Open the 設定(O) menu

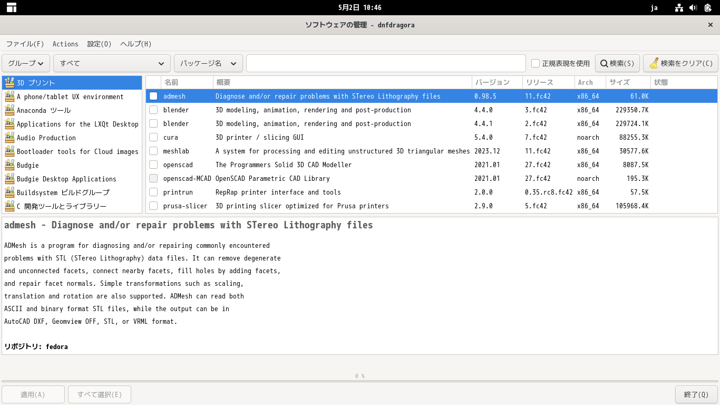(100, 44)
